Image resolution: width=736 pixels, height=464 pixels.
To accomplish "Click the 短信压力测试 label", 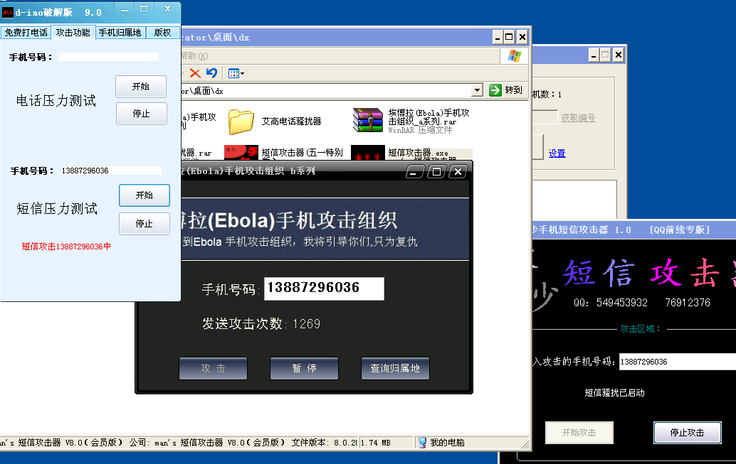I will pyautogui.click(x=57, y=208).
